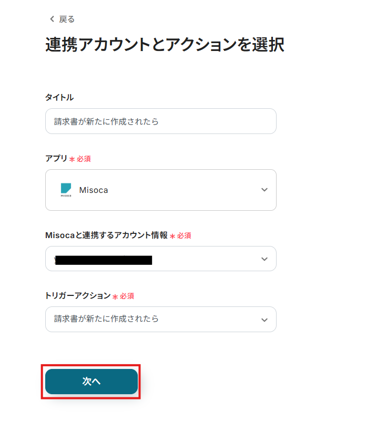This screenshot has height=421, width=387.
Task: Expand the account info dropdown chevron
Action: click(264, 259)
